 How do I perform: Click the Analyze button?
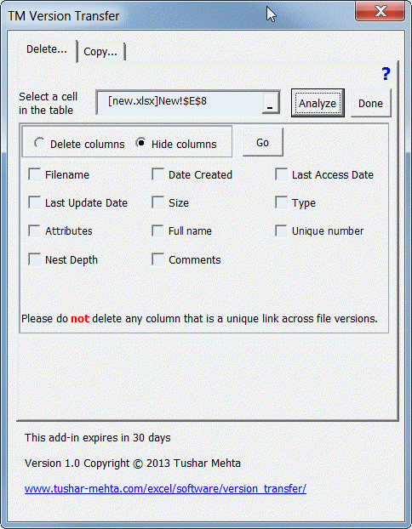coord(318,103)
